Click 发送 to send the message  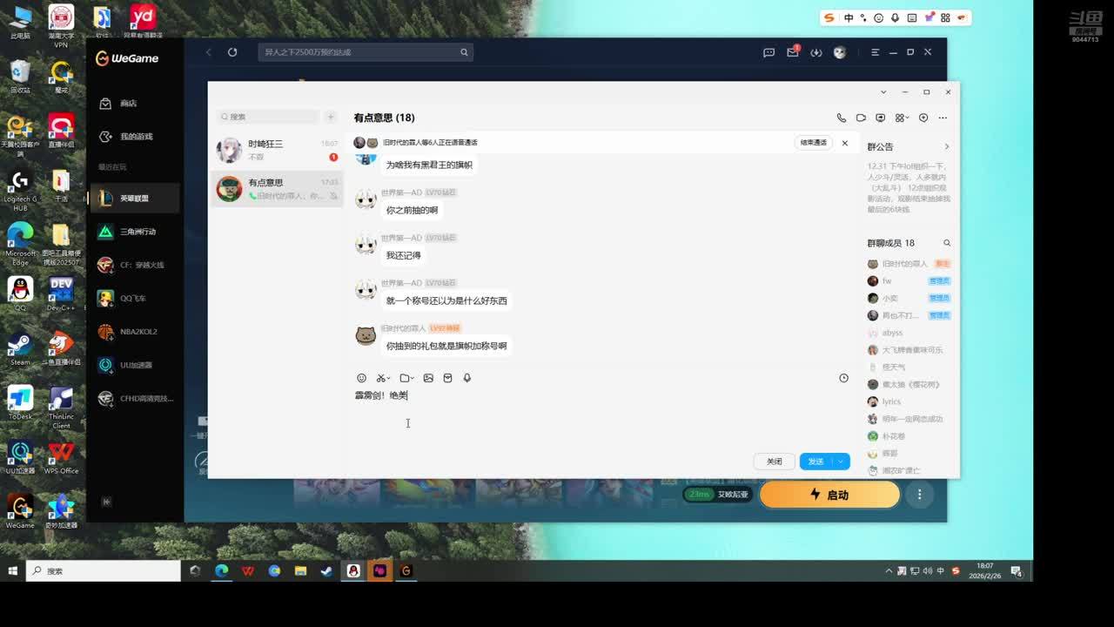coord(815,462)
